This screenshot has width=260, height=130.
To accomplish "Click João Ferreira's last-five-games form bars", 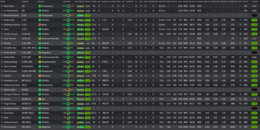I will tap(80, 39).
